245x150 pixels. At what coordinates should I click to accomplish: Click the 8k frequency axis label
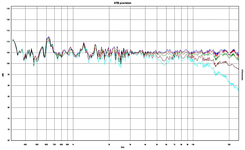181,144
